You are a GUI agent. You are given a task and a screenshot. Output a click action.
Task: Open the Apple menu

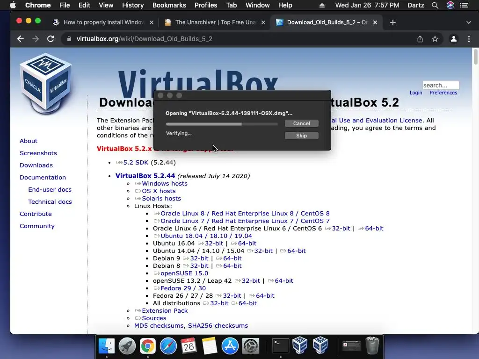[x=13, y=5]
